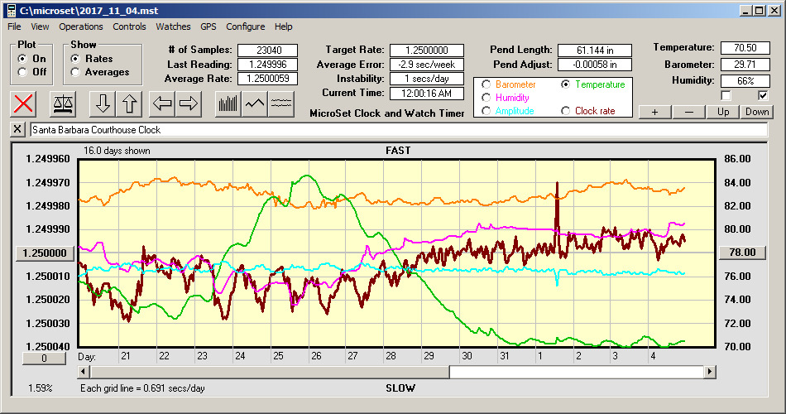
Task: Select the zigzag line plot style icon
Action: coord(255,103)
